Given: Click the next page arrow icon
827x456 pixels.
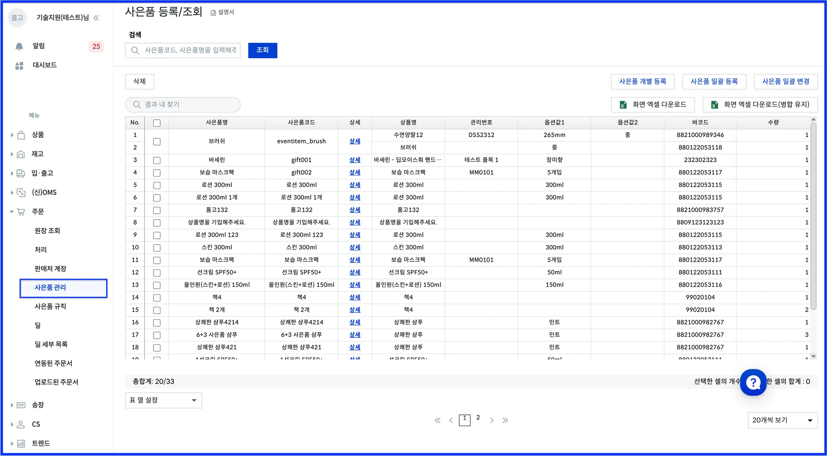Looking at the screenshot, I should tap(492, 421).
